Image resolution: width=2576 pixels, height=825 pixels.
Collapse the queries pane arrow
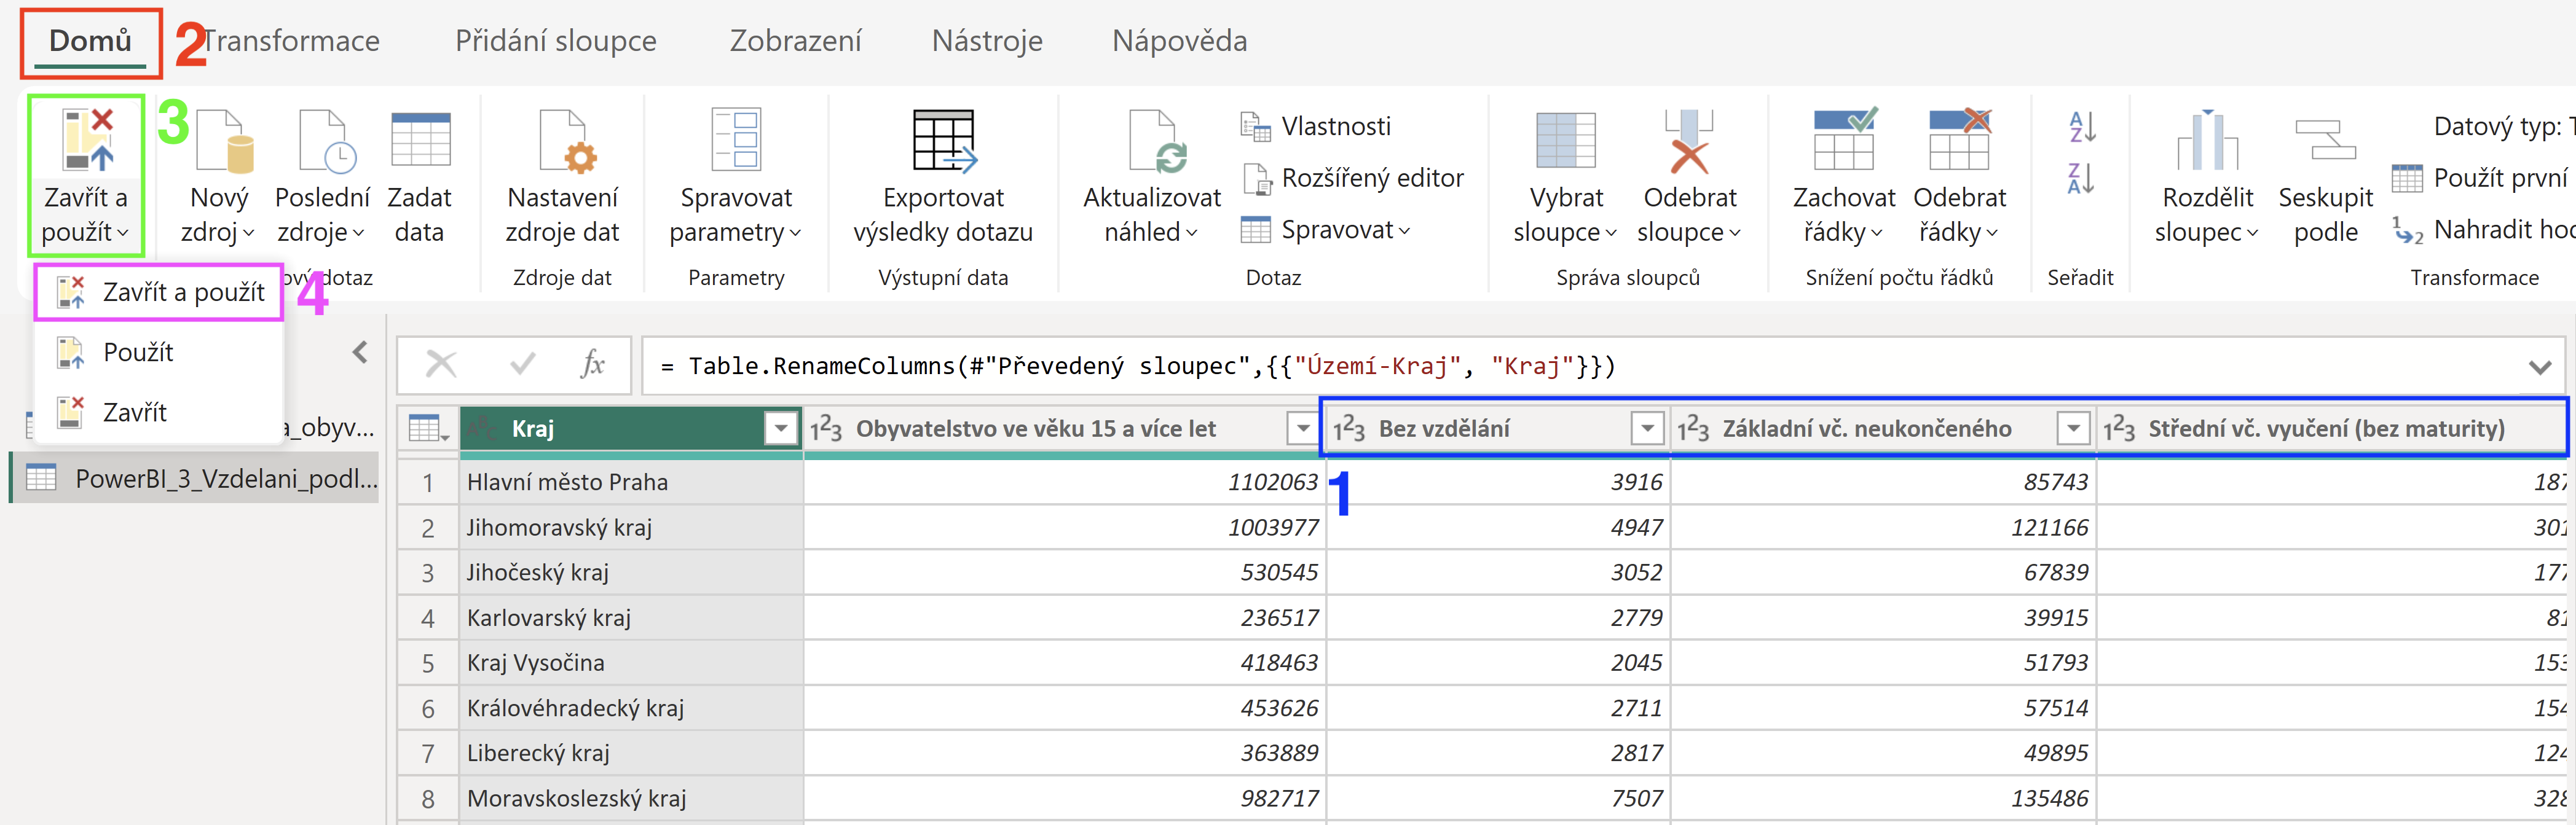coord(360,352)
